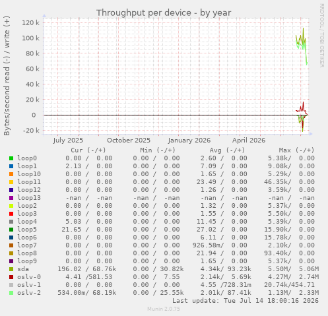Image resolution: width=328 pixels, height=316 pixels.
Task: Click the loop4 gray legend swatch
Action: pyautogui.click(x=11, y=222)
